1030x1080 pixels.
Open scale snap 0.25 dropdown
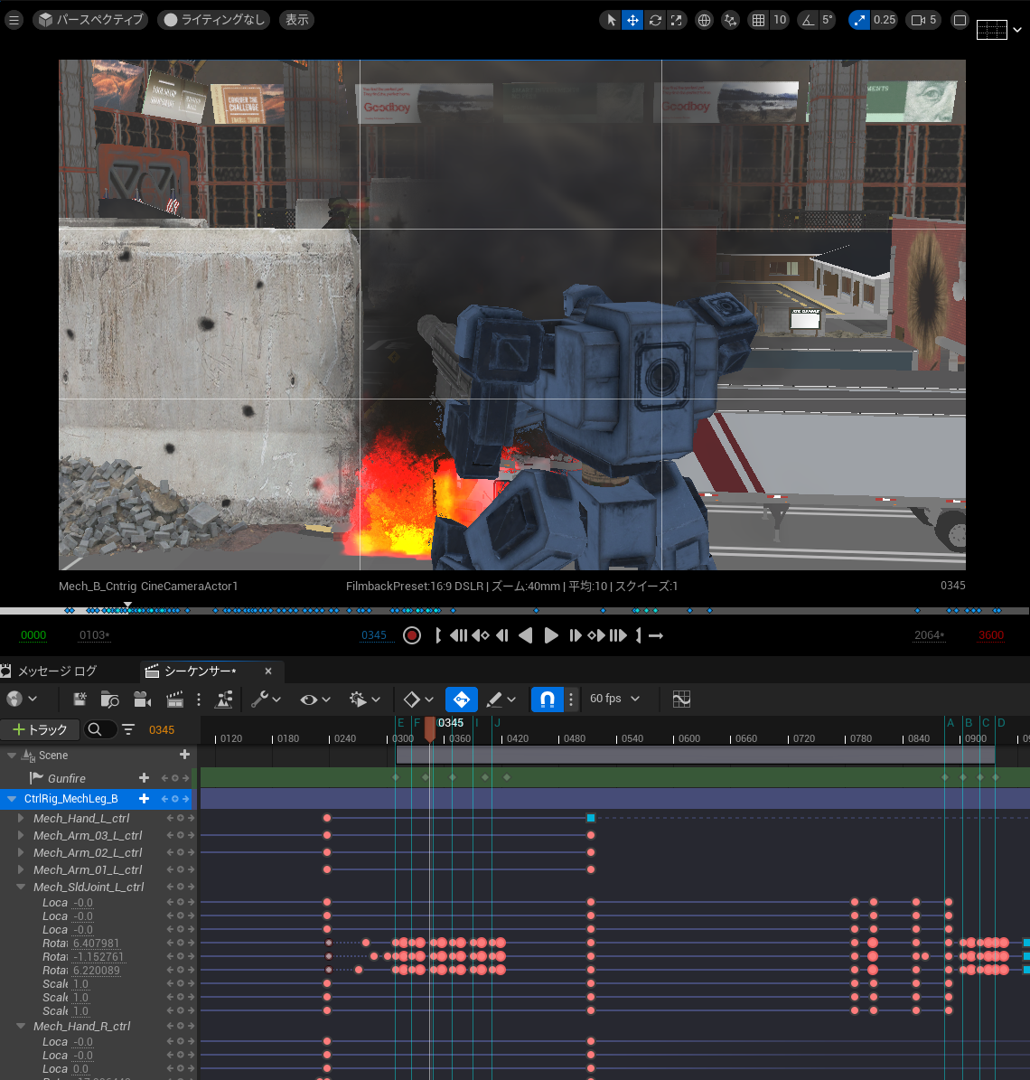click(884, 20)
